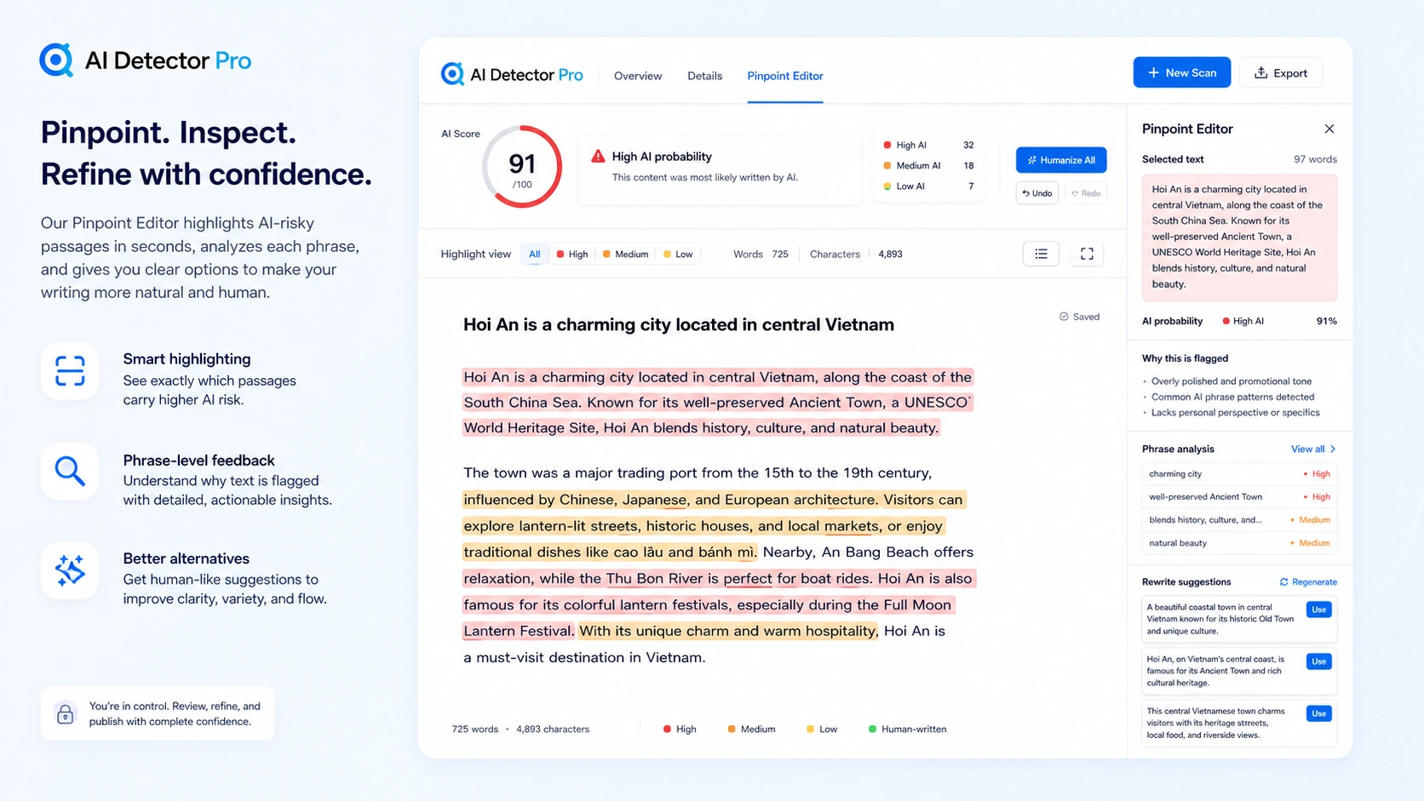1424x801 pixels.
Task: Click the Smart highlighting scan icon
Action: 70,371
